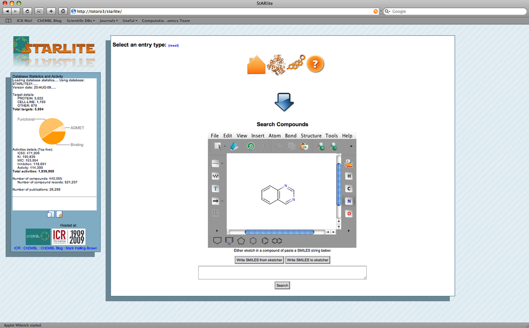Pick the carbon C atom button
The height and width of the screenshot is (328, 529).
coord(349,189)
